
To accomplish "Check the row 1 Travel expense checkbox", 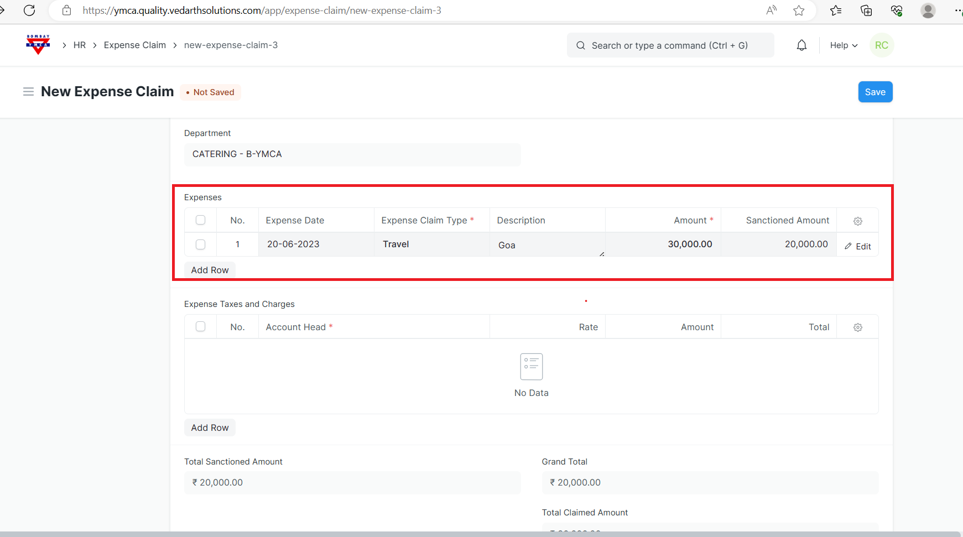I will click(x=200, y=244).
